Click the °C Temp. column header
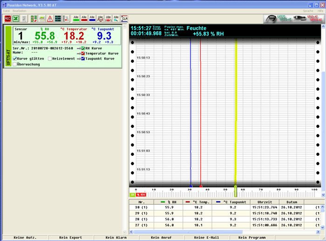 (x=197, y=202)
